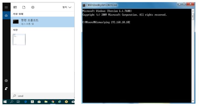Click cmd window scrollbar up arrow
The image size is (199, 107).
pos(193,11)
